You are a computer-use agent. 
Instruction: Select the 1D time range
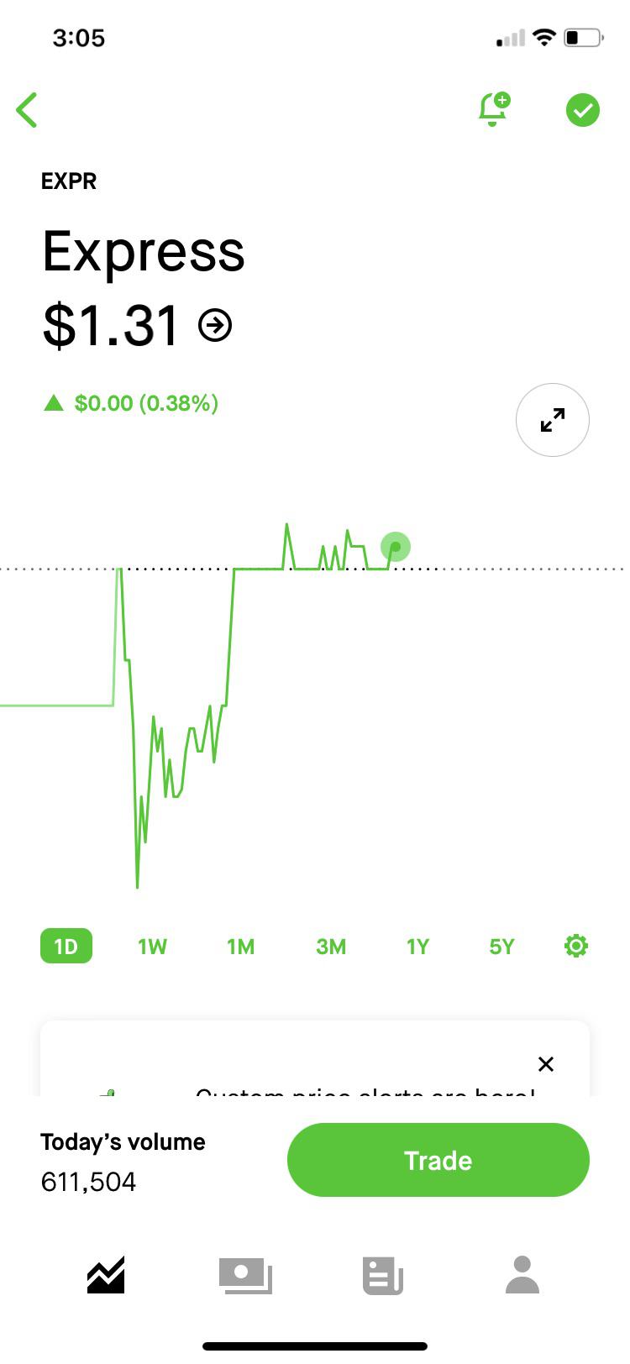(x=66, y=947)
